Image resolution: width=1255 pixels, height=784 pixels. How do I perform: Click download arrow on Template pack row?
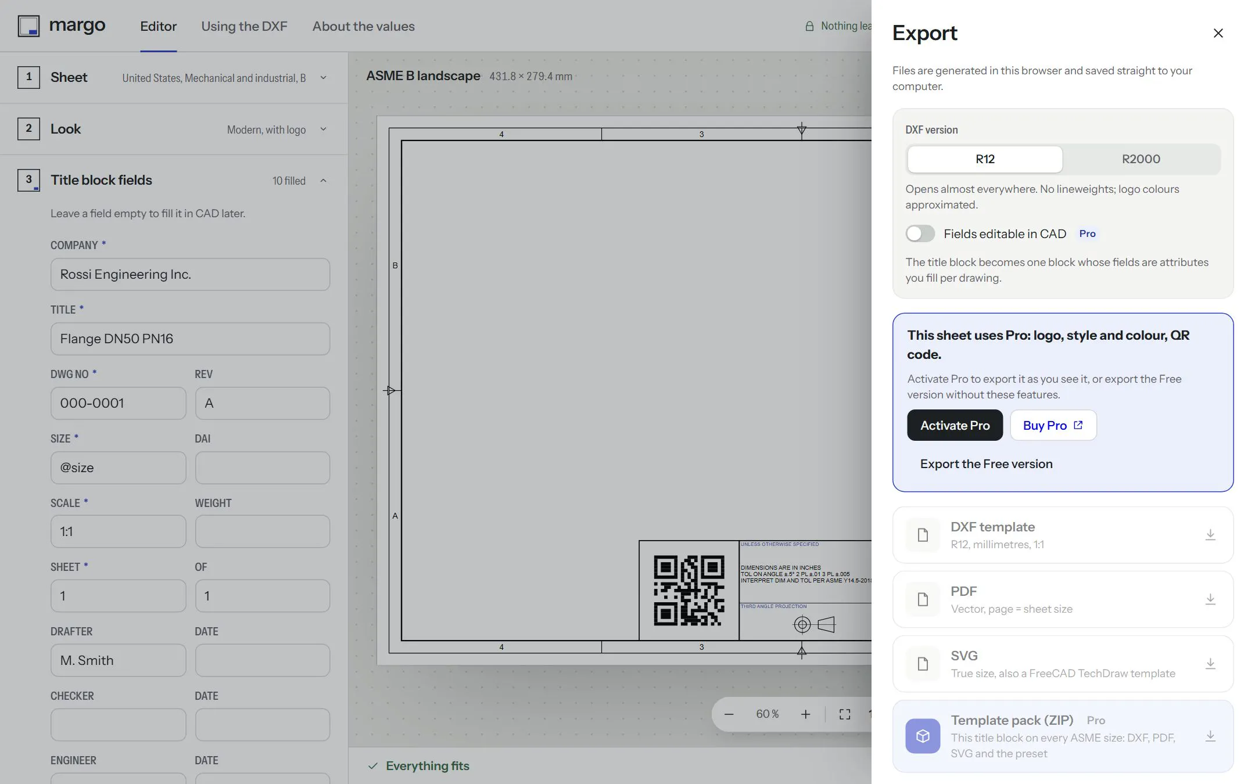(x=1210, y=736)
